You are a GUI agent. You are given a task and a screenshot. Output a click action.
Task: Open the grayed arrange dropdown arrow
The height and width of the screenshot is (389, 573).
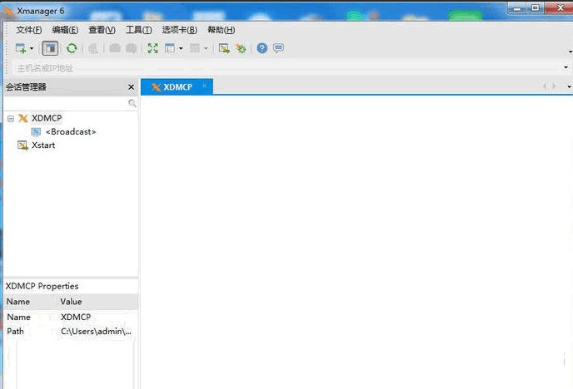206,48
